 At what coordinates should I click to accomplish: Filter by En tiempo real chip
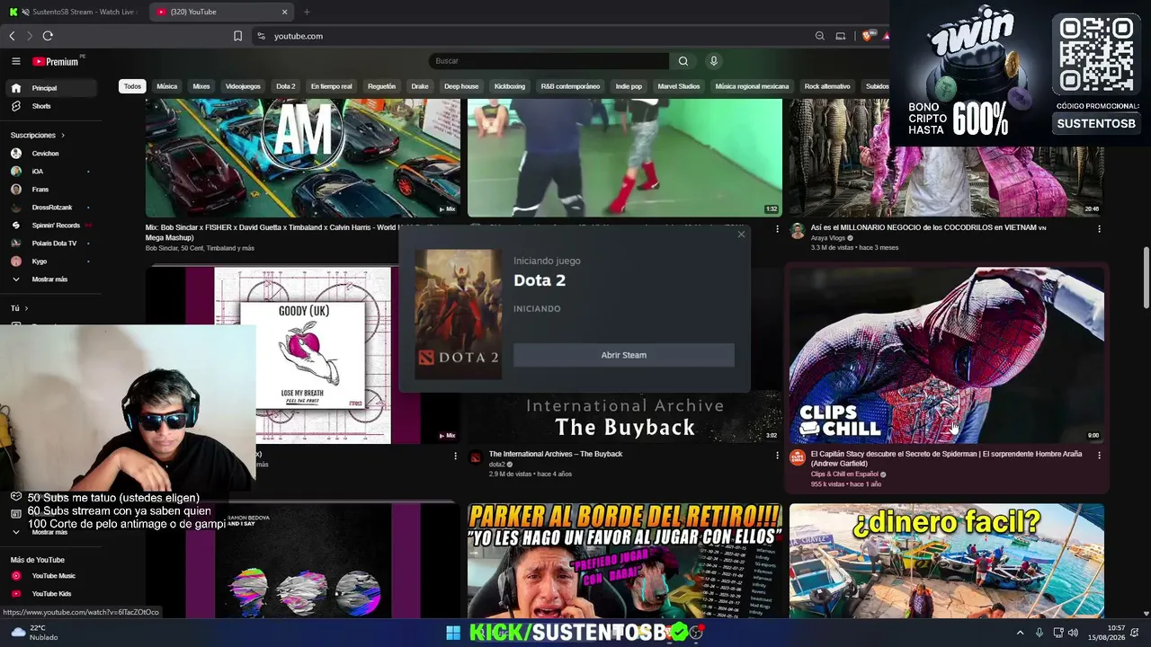point(331,86)
